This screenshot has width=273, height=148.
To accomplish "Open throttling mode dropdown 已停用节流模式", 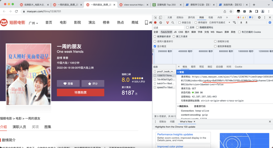I will (220, 23).
